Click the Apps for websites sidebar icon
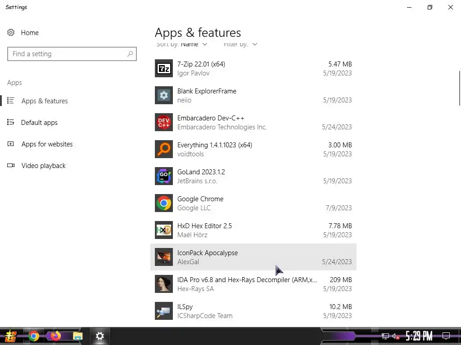Viewport: 461px width, 345px height. (x=11, y=144)
